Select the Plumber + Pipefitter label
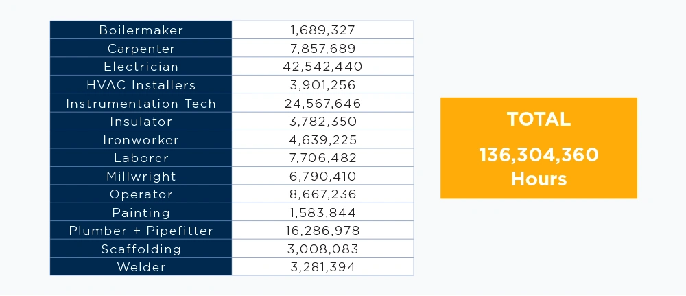The width and height of the screenshot is (686, 296). pyautogui.click(x=141, y=230)
